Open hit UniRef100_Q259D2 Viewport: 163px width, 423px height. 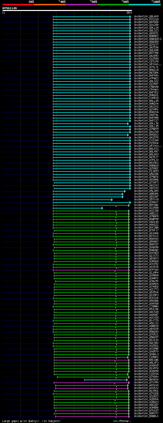pos(146,168)
